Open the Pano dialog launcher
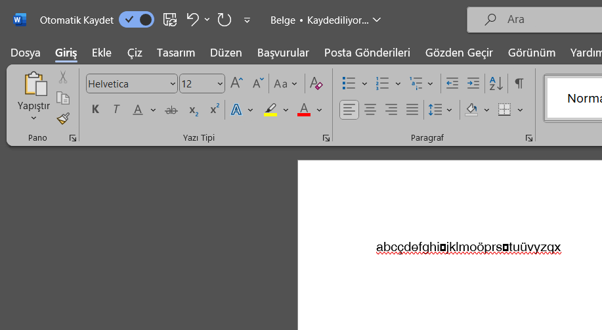 [73, 138]
